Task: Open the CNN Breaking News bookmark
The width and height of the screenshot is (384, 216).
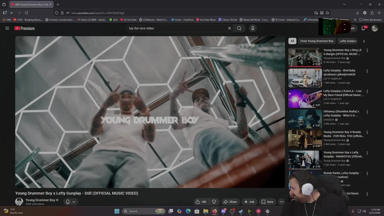Action: tap(28, 19)
